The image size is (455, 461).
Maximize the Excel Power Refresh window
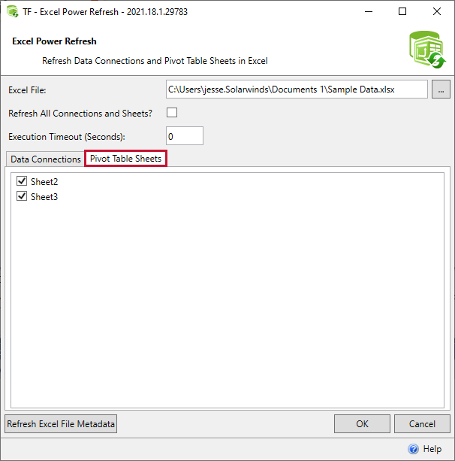pos(402,12)
